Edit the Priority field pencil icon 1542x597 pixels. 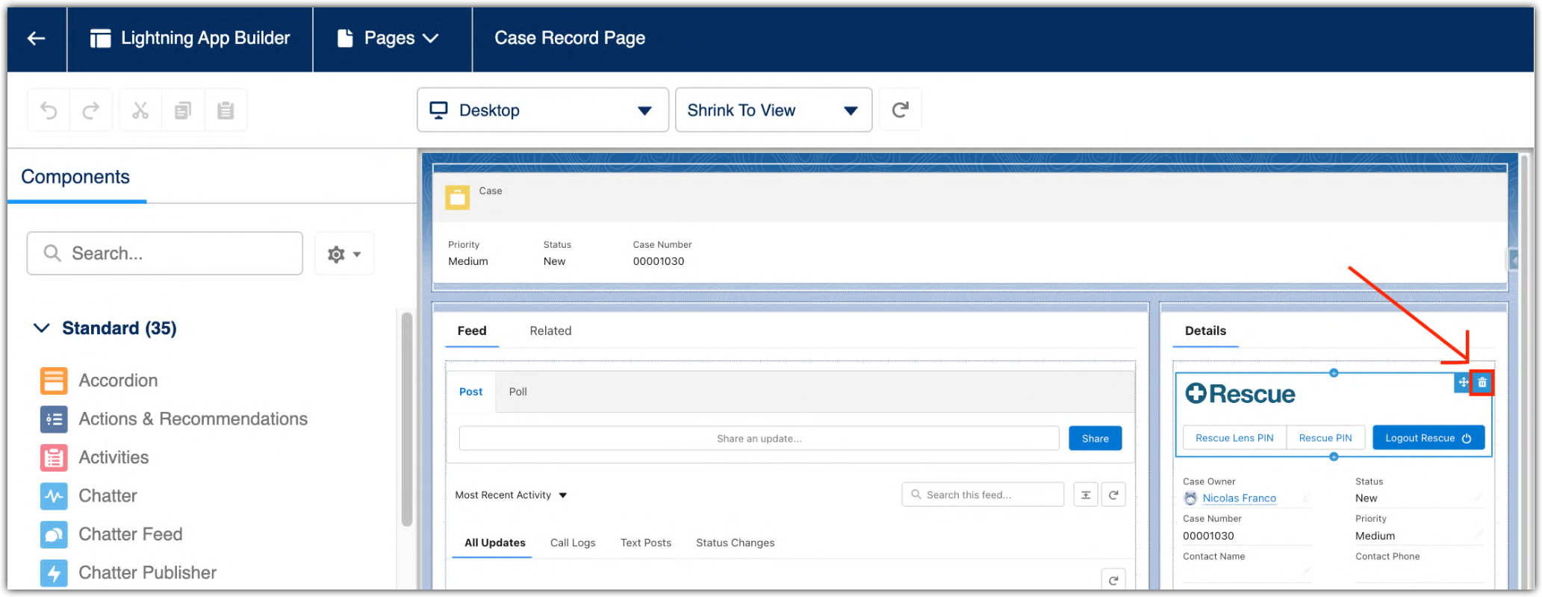1478,534
